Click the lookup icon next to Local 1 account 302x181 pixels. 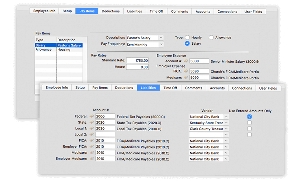(x=92, y=128)
